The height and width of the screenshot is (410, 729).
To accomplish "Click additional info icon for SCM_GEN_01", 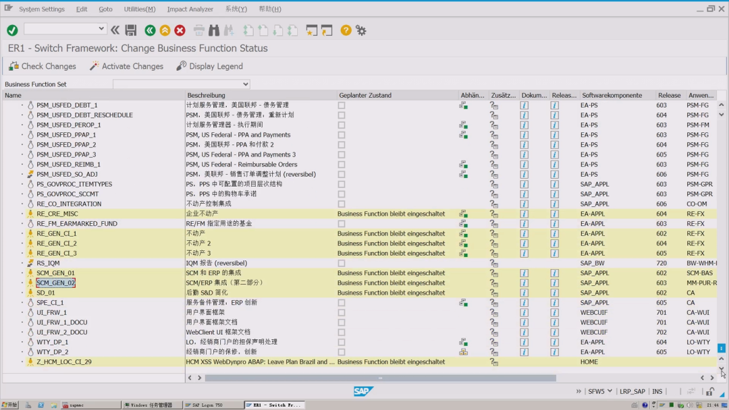I will click(493, 273).
